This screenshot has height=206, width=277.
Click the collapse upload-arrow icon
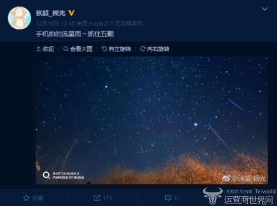click(38, 49)
